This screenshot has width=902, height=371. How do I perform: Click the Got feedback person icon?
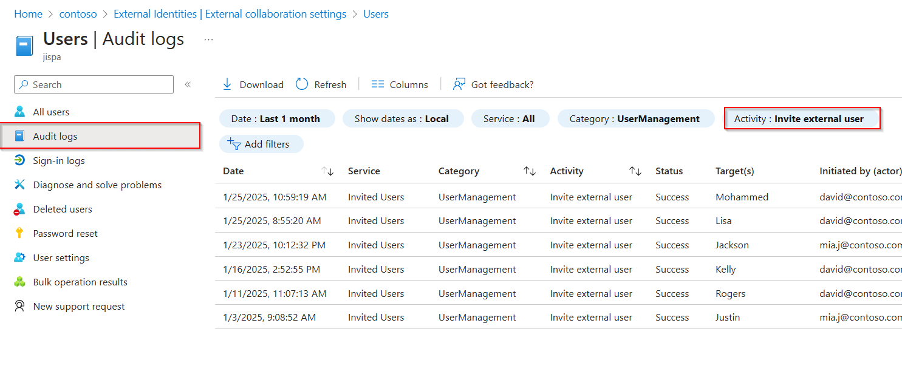pos(459,84)
